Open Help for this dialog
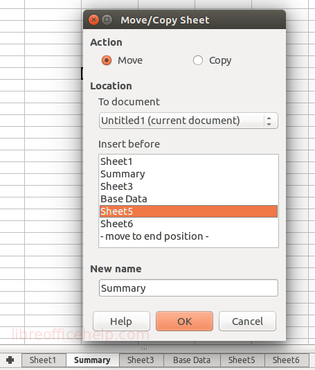This screenshot has width=315, height=370. (x=121, y=321)
